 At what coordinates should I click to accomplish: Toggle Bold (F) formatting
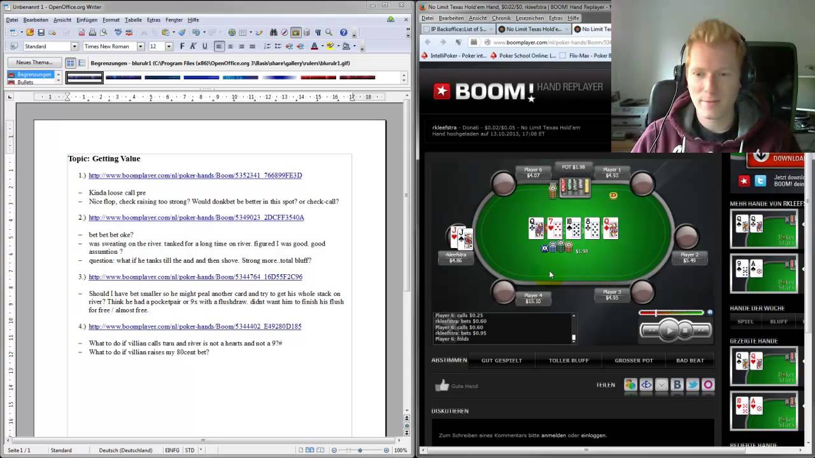(182, 46)
